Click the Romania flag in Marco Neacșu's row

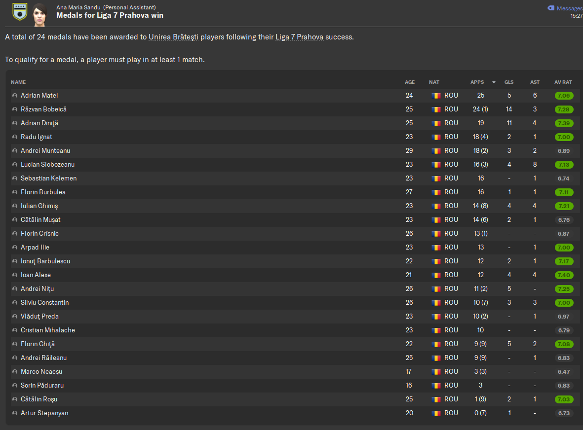[x=436, y=372]
